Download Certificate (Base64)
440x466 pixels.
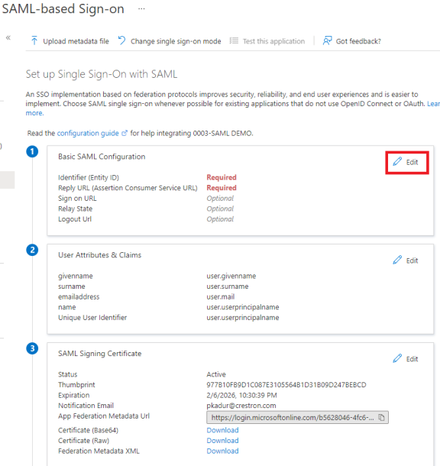pyautogui.click(x=222, y=430)
